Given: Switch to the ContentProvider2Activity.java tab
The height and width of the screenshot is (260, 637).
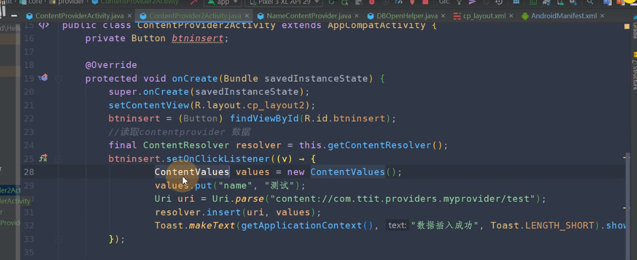Looking at the screenshot, I should tap(195, 16).
